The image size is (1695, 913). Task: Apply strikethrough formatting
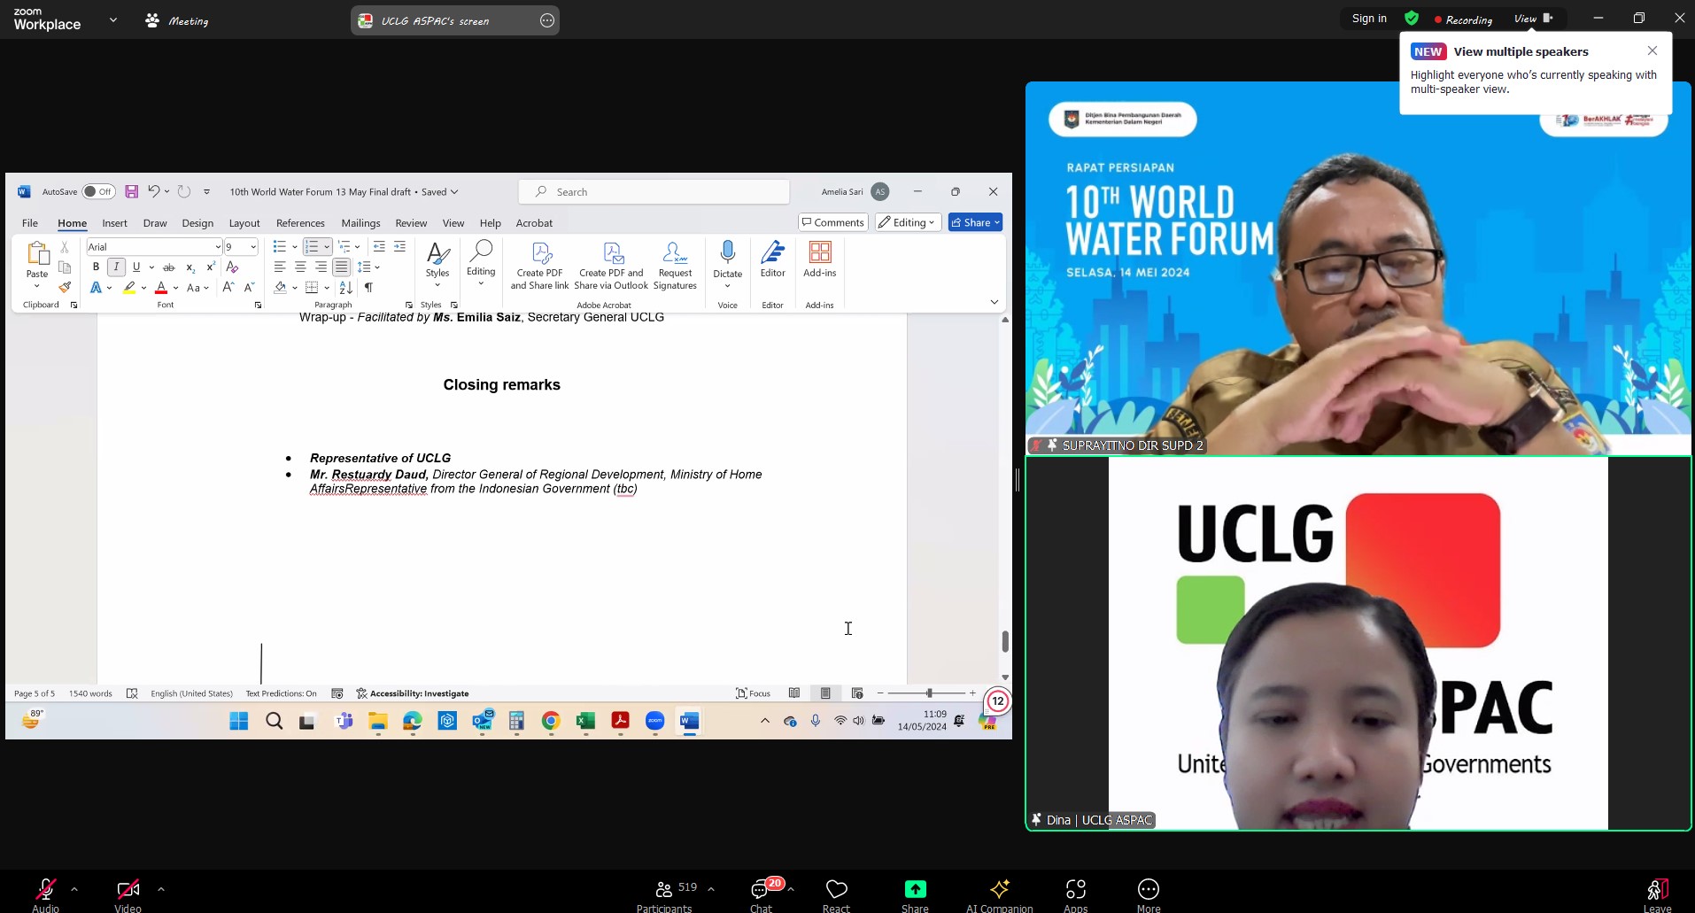pos(168,267)
